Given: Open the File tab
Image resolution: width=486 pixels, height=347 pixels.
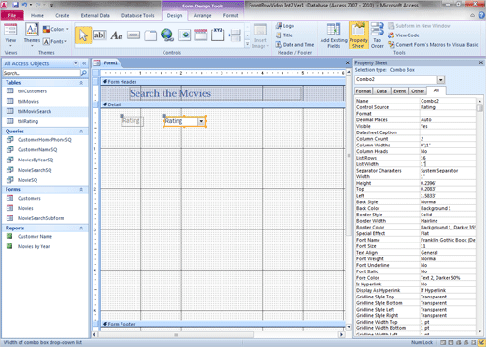Looking at the screenshot, I should [x=12, y=15].
